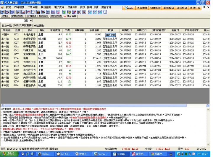
Task: Click the red-green bars toolbar icon
Action: coord(43,12)
